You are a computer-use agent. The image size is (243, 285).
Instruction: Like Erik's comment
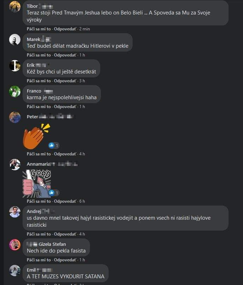pos(39,81)
